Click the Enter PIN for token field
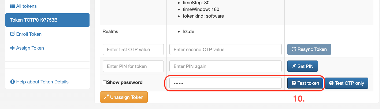Viewport: 386px width, 109px height. pos(133,66)
